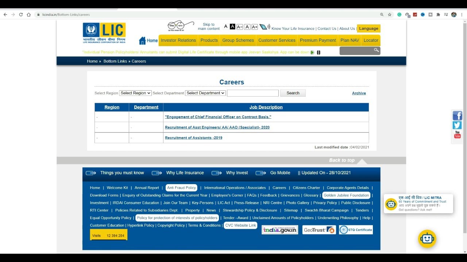The image size is (467, 262).
Task: Open the LIC Facebook page icon
Action: pos(457,116)
